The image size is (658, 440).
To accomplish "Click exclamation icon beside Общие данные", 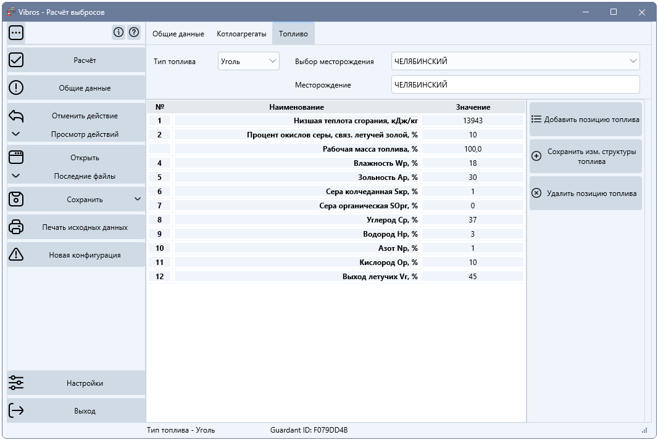I will [16, 88].
